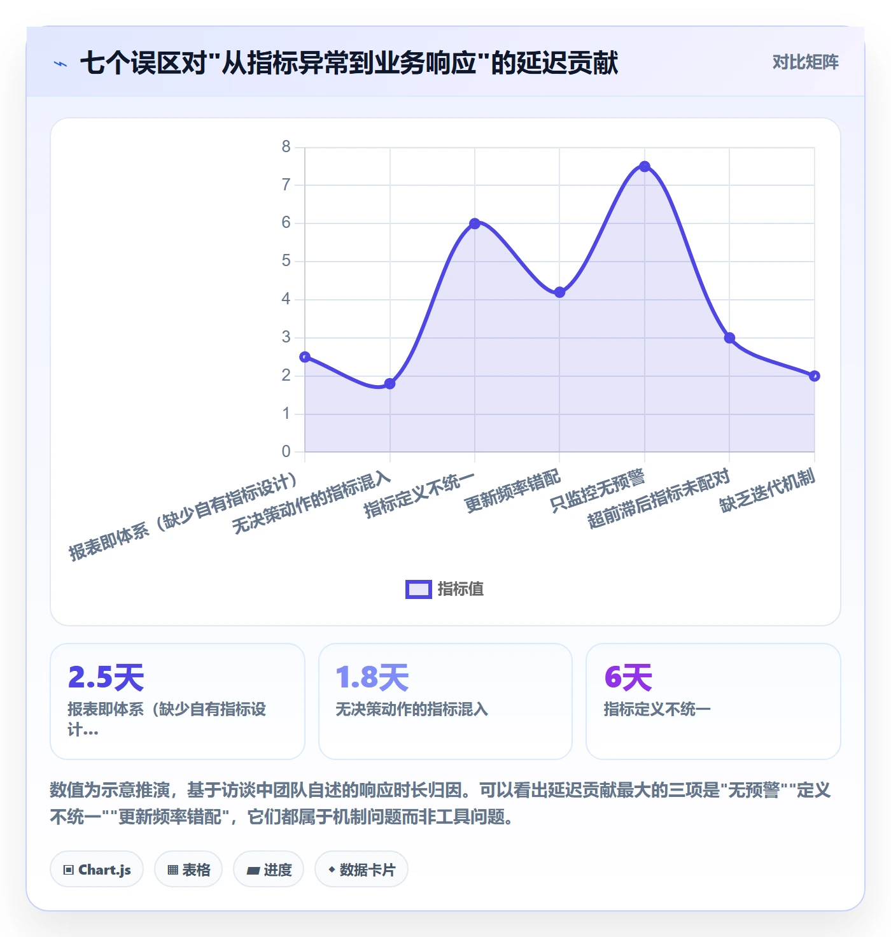The image size is (891, 937).
Task: Select the first data point for 报表即体系
Action: coord(305,357)
